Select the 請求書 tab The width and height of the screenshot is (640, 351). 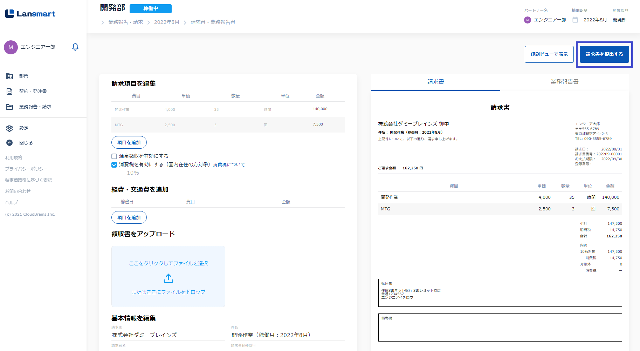coord(435,82)
